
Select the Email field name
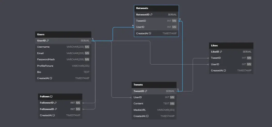point(41,53)
